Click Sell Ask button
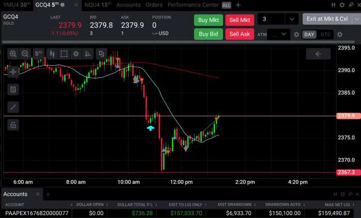The image size is (361, 218). 240,34
